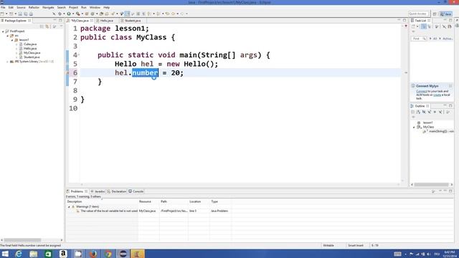This screenshot has width=459, height=258.
Task: Click the New Java Package toolbar icon
Action: point(87,14)
